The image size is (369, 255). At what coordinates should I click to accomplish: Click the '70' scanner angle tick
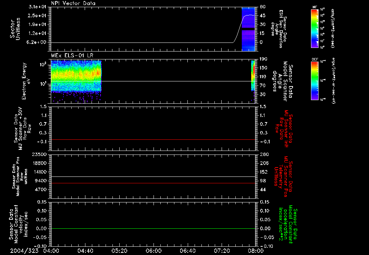pyautogui.click(x=263, y=85)
